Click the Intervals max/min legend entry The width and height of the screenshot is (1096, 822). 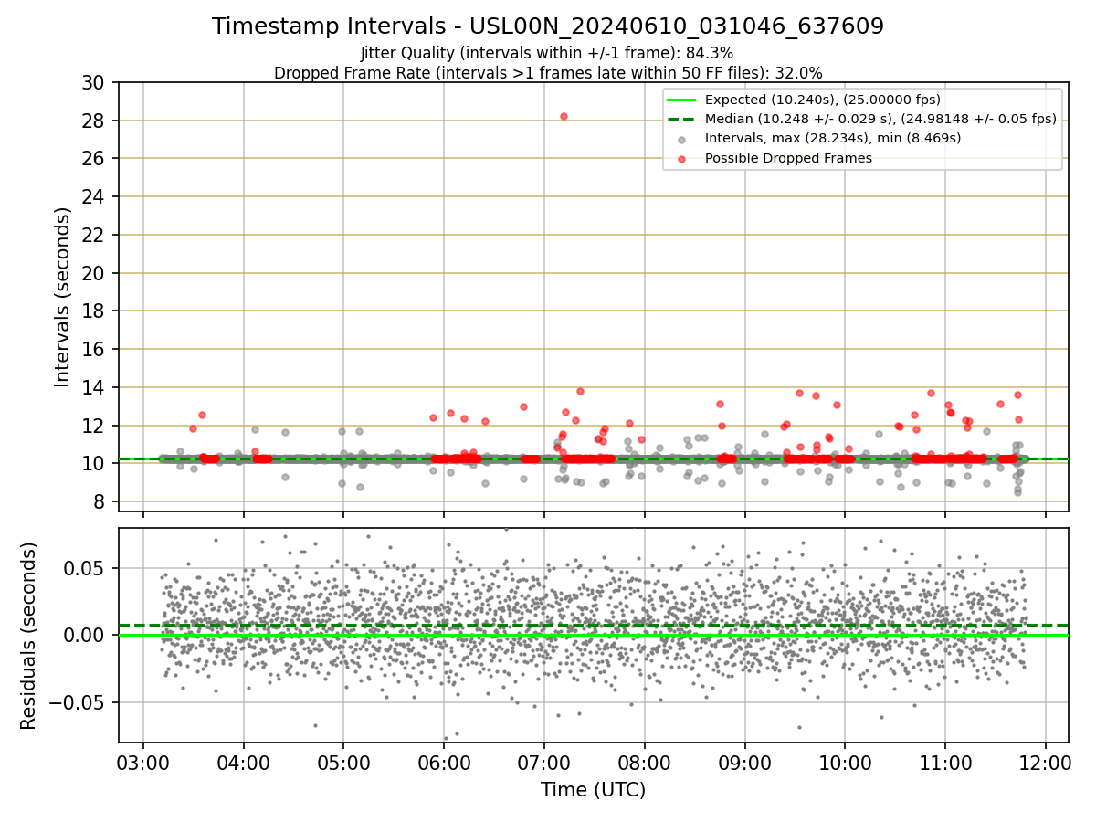tap(832, 138)
